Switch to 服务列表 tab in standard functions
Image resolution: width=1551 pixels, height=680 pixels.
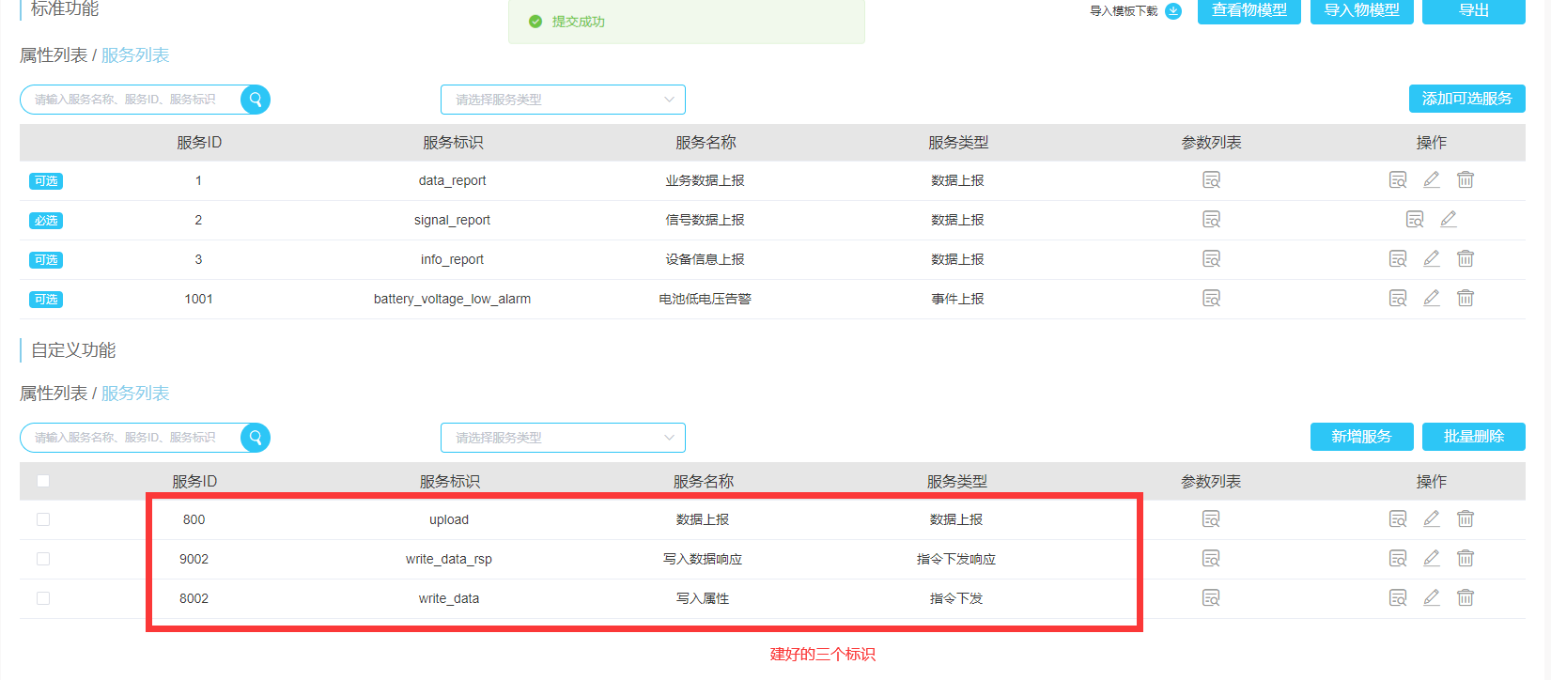click(x=135, y=55)
